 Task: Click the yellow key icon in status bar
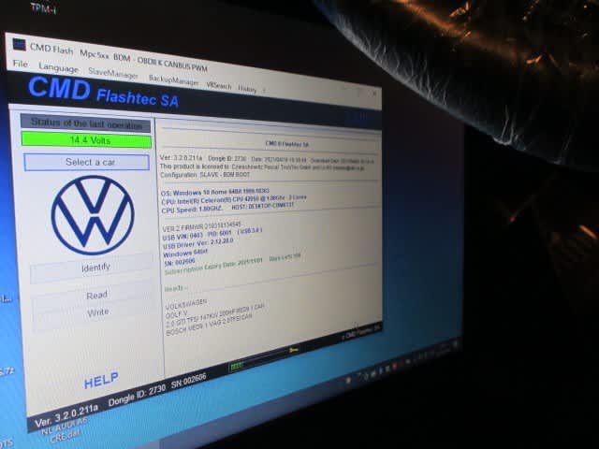tap(293, 350)
